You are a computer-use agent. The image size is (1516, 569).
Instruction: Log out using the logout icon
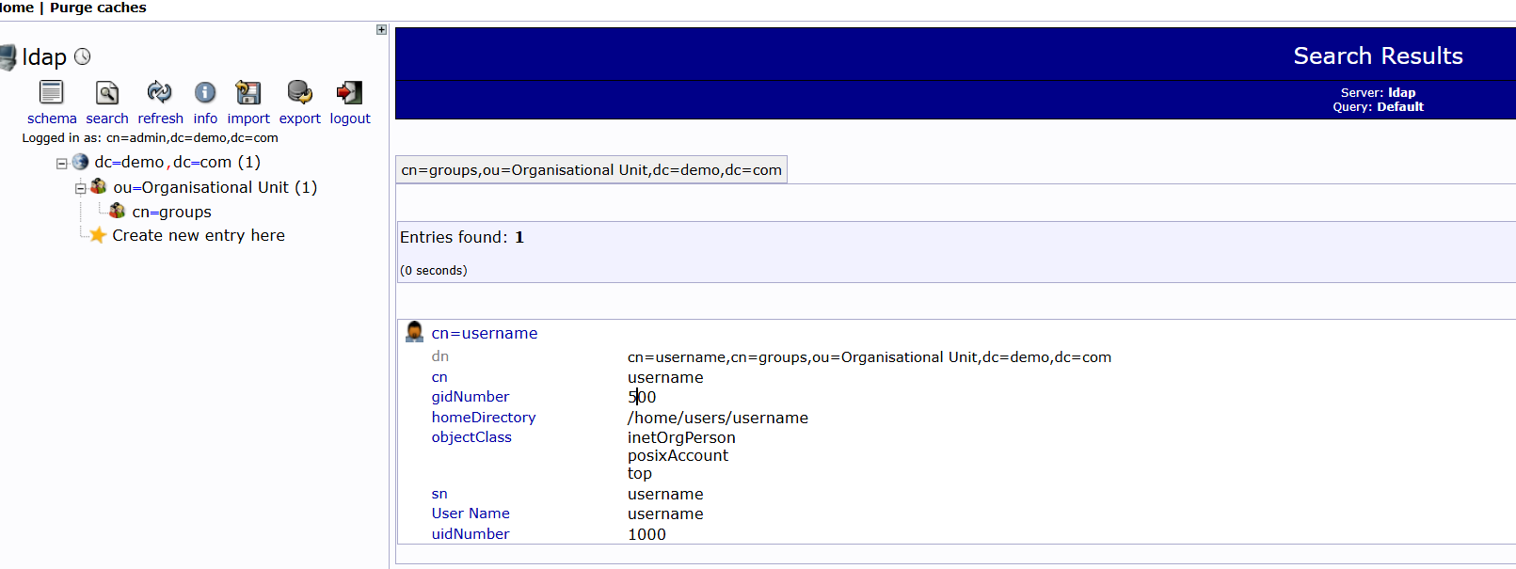coord(349,92)
